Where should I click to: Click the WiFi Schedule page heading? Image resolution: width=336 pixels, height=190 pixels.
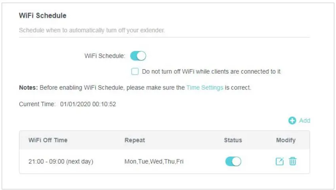[42, 16]
